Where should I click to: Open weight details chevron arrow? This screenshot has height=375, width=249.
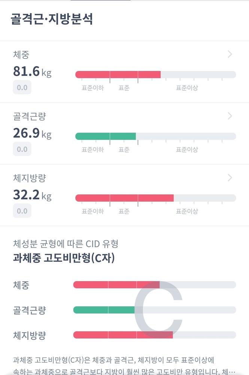[x=230, y=54]
